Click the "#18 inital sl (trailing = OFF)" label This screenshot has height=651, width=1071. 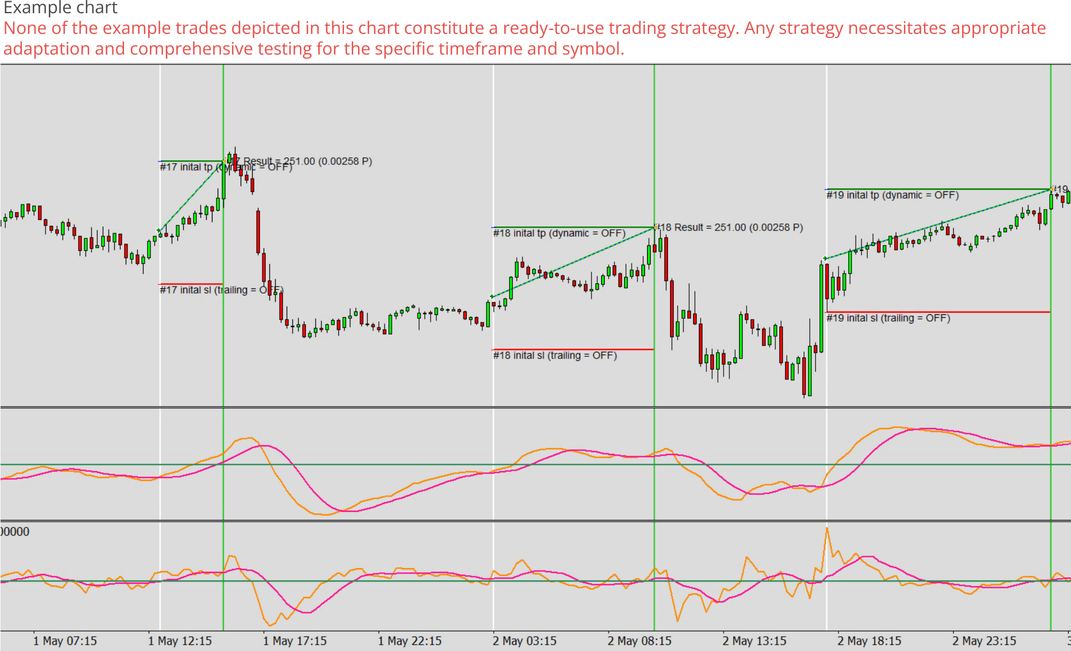555,356
